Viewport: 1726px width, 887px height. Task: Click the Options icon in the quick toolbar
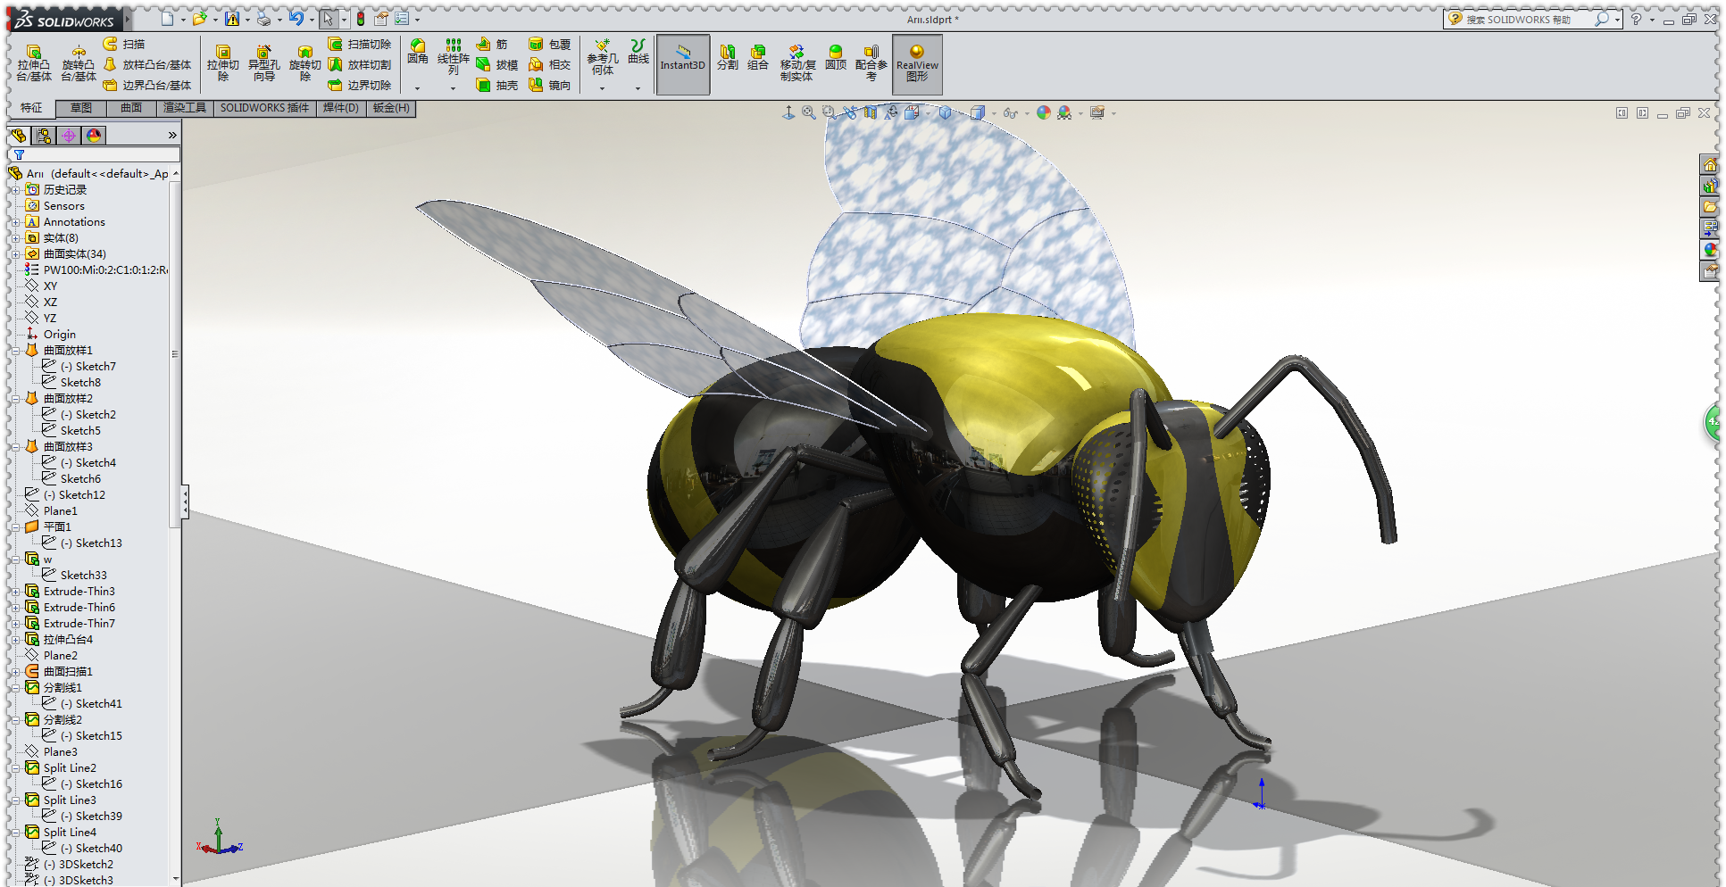pyautogui.click(x=402, y=19)
